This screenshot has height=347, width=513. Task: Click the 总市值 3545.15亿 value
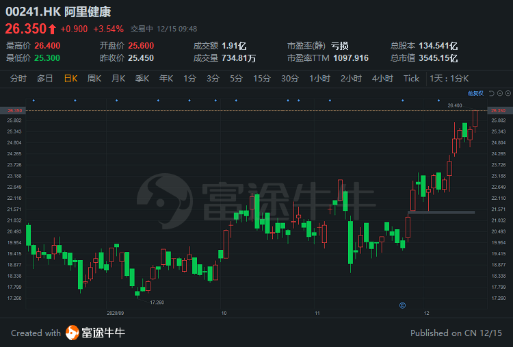coord(438,58)
